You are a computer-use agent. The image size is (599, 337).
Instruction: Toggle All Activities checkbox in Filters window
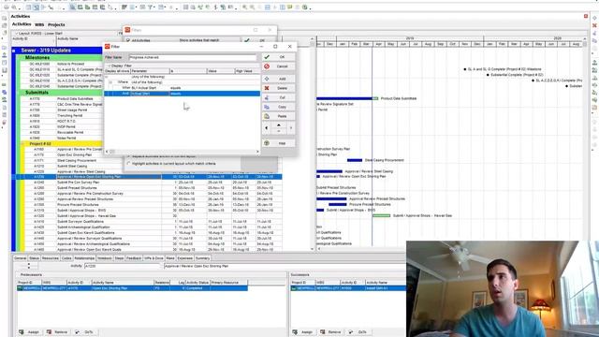128,40
